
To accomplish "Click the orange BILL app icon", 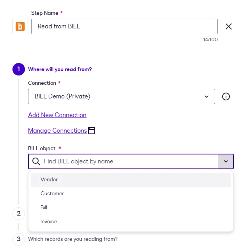I will [20, 26].
